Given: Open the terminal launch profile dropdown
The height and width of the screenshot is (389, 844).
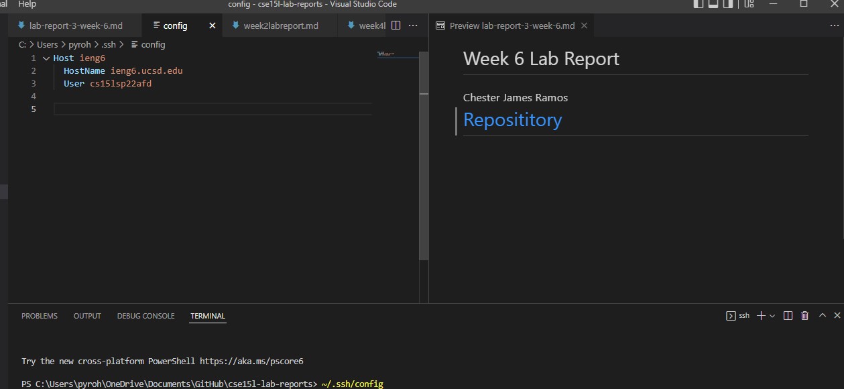Looking at the screenshot, I should 772,315.
